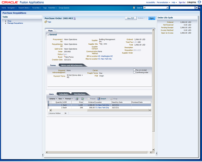The image size is (202, 162).
Task: Collapse the Tasks pane with the left splitter arrow
Action: (x=43, y=155)
